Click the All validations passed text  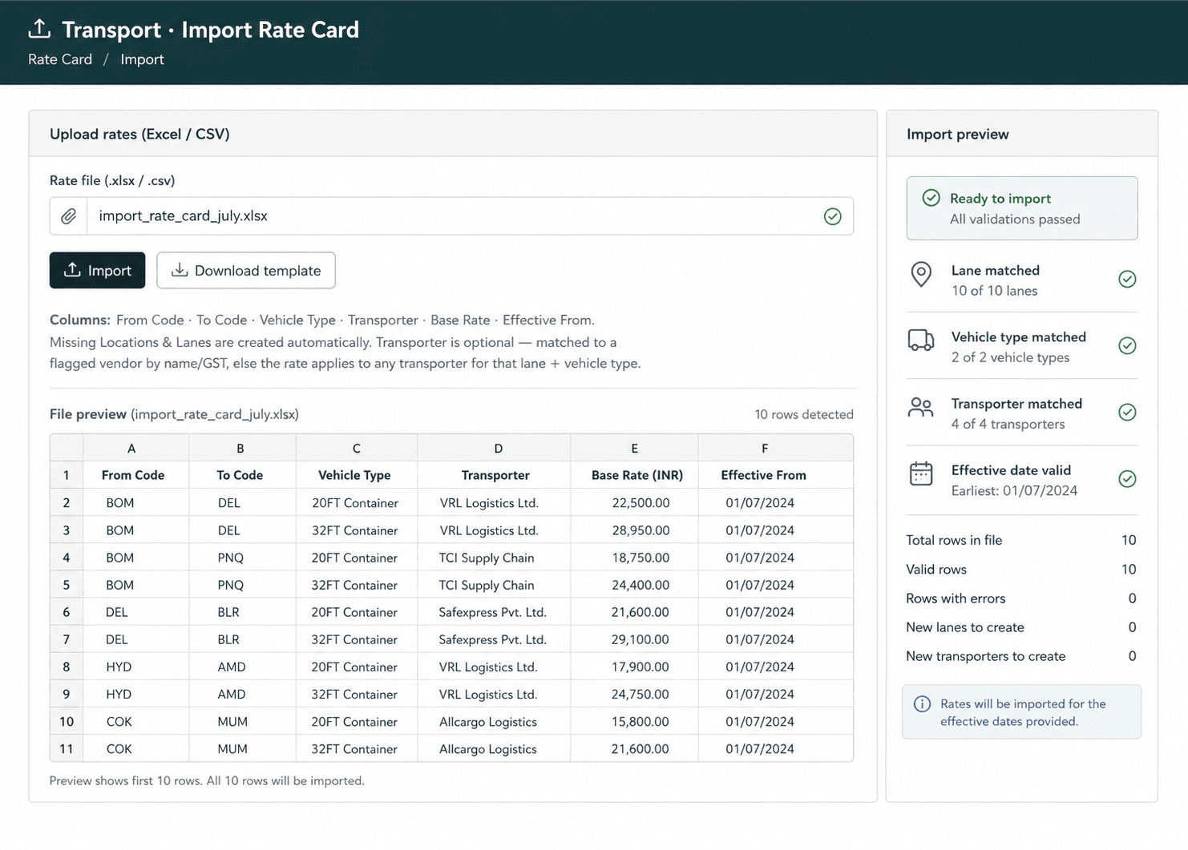1015,220
